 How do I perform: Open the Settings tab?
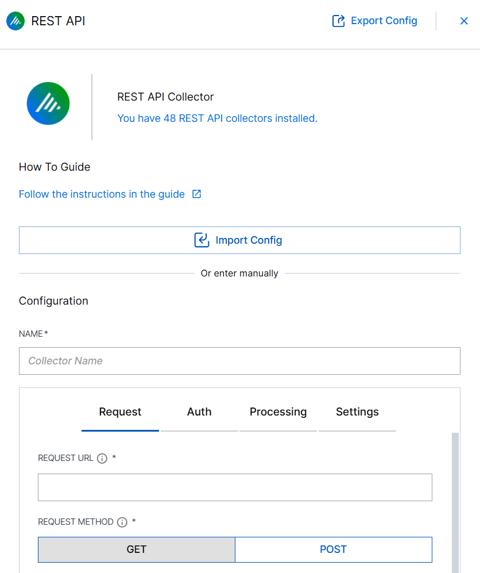[357, 412]
